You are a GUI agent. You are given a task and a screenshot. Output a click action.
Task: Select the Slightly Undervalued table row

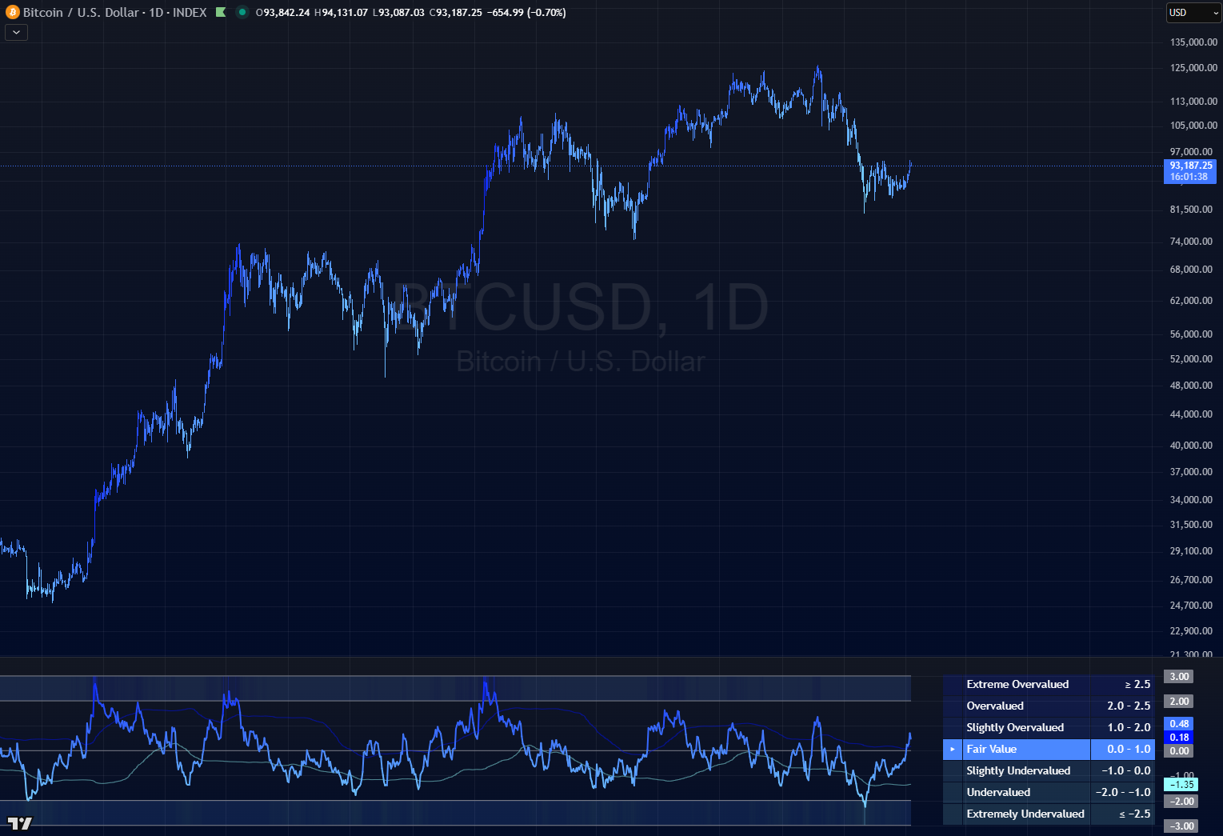pos(1017,771)
